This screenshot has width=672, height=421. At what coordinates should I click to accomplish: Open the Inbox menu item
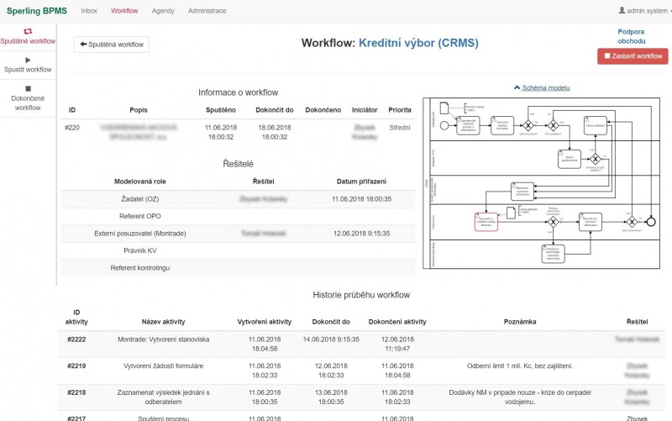click(x=89, y=11)
